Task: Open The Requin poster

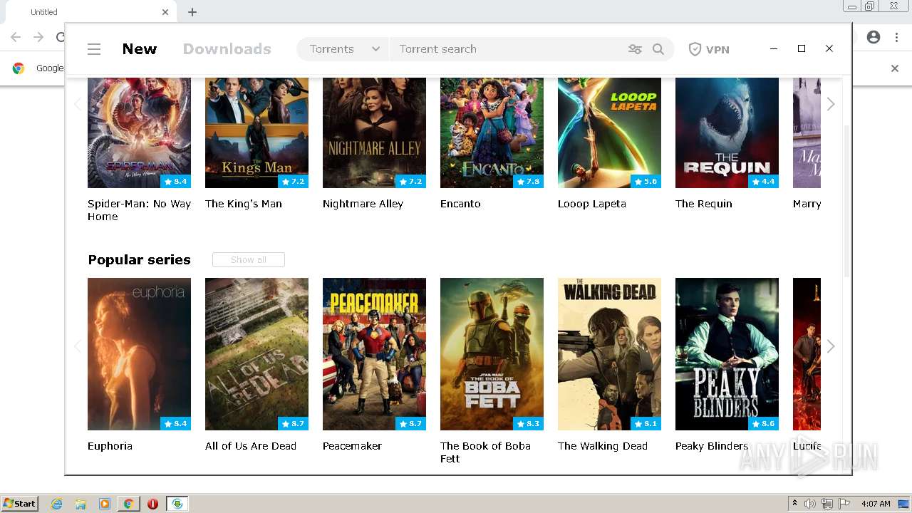Action: [727, 133]
